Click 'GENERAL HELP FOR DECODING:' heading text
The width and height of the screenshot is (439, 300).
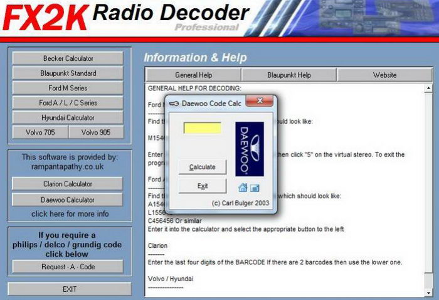tap(194, 88)
